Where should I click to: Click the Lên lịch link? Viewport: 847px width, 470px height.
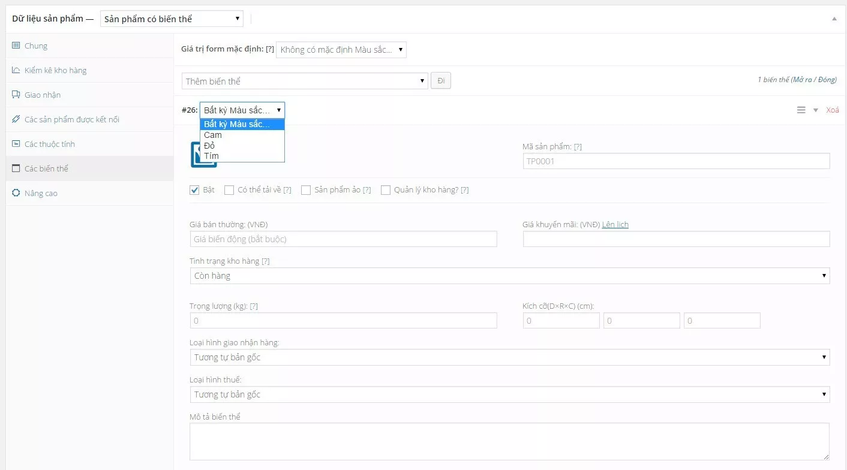pyautogui.click(x=615, y=224)
